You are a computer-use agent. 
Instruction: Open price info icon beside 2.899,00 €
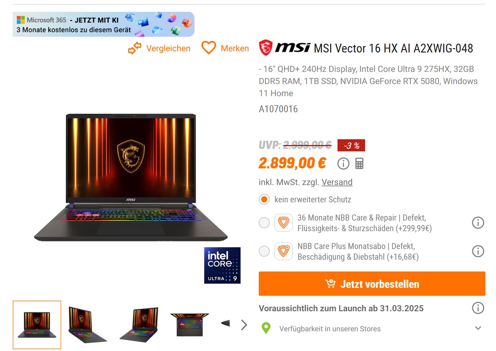(343, 164)
